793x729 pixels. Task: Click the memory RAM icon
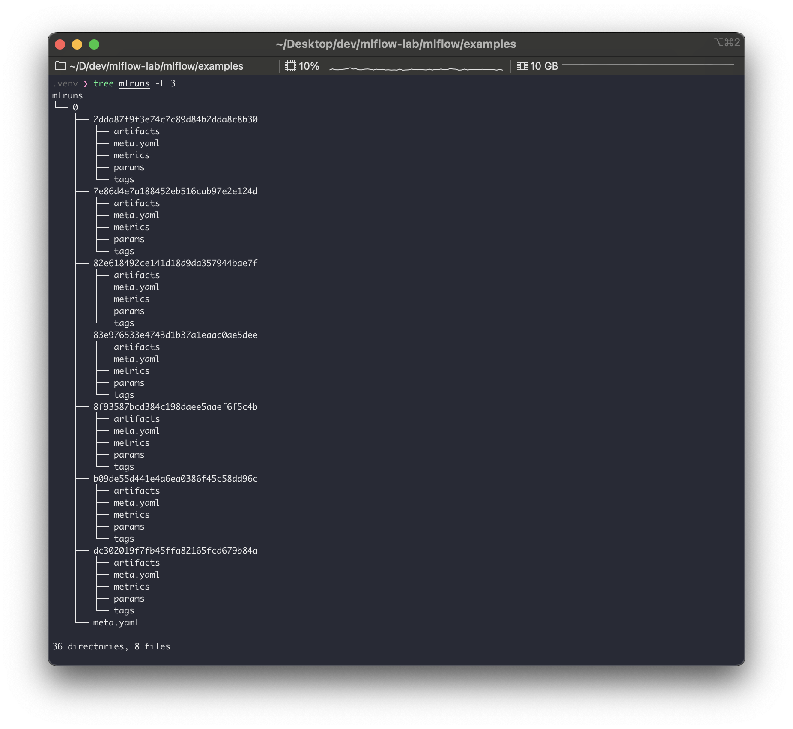[x=522, y=66]
